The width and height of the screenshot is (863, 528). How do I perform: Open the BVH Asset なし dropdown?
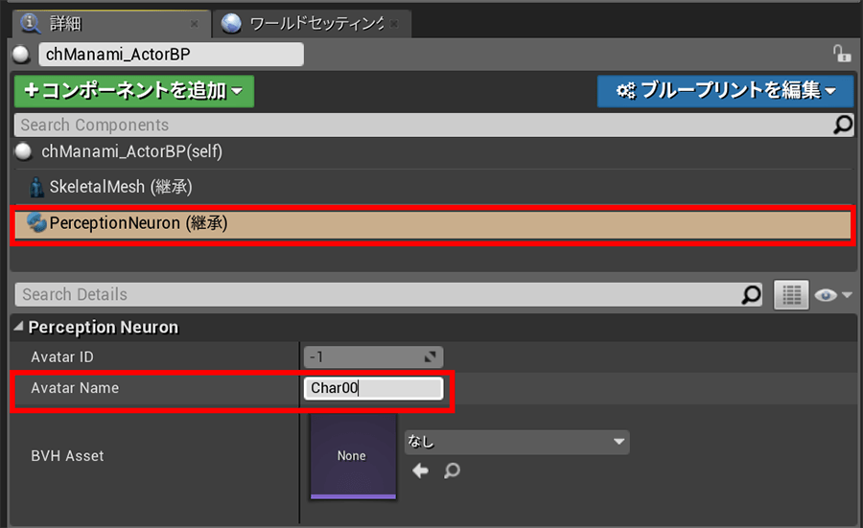tap(517, 442)
